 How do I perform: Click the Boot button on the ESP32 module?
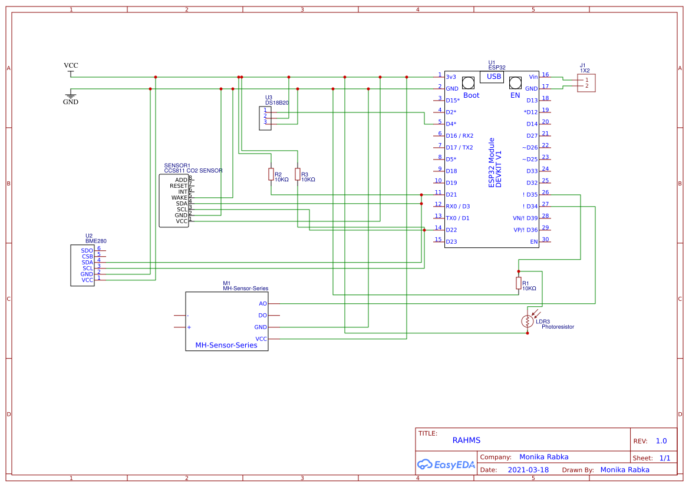(x=469, y=83)
